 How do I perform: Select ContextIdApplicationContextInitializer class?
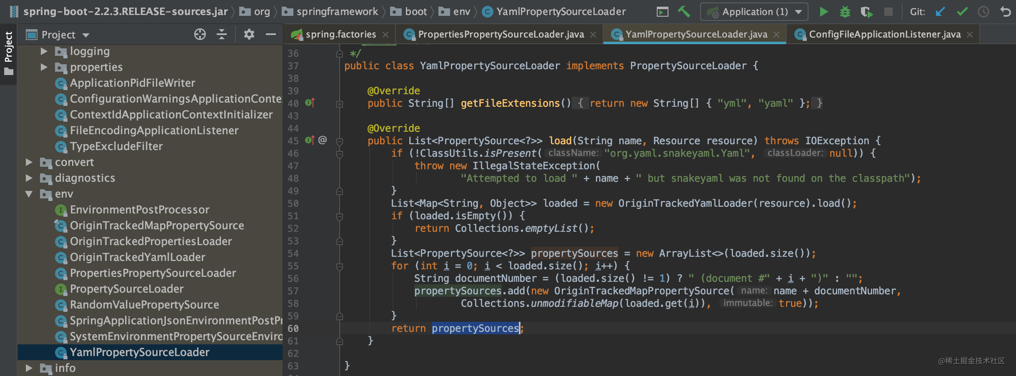[171, 115]
